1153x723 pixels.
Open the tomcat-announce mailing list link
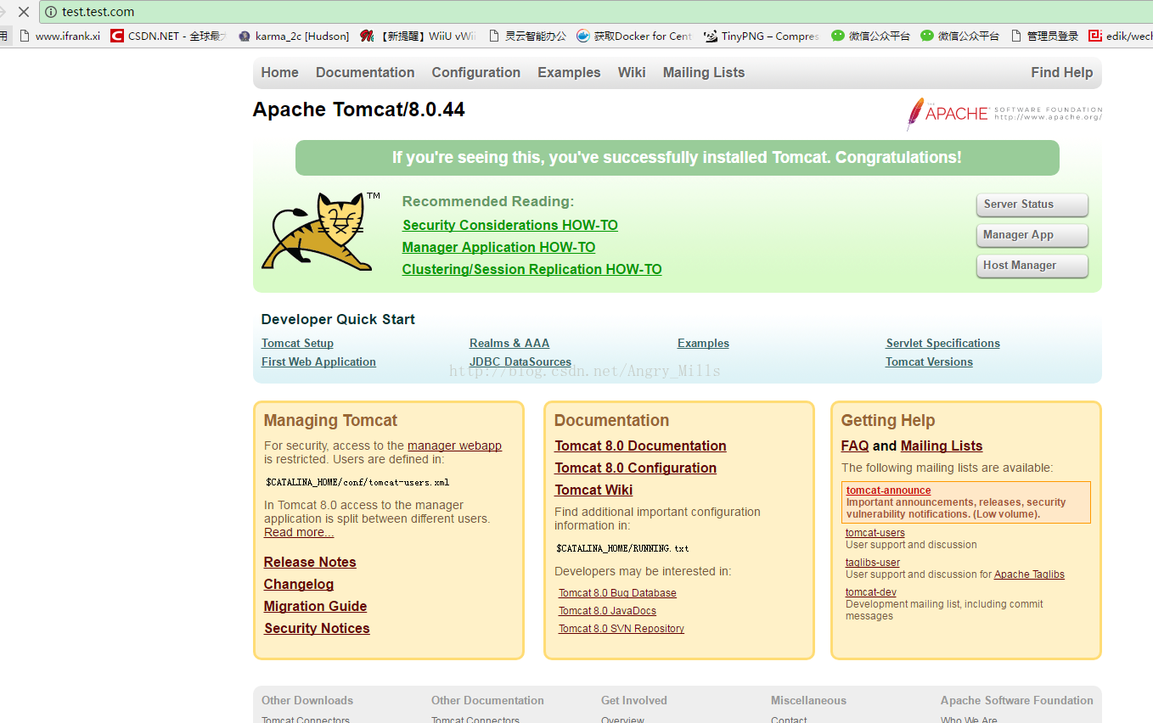(888, 490)
